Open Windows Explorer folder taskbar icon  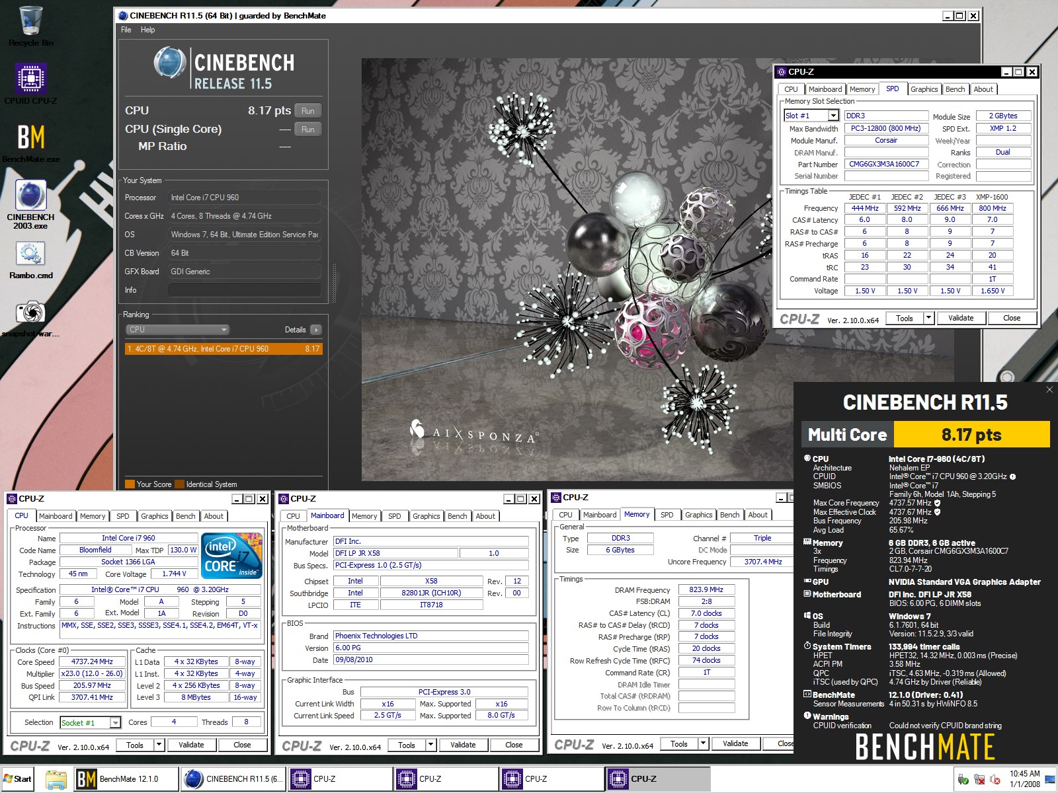tap(56, 779)
